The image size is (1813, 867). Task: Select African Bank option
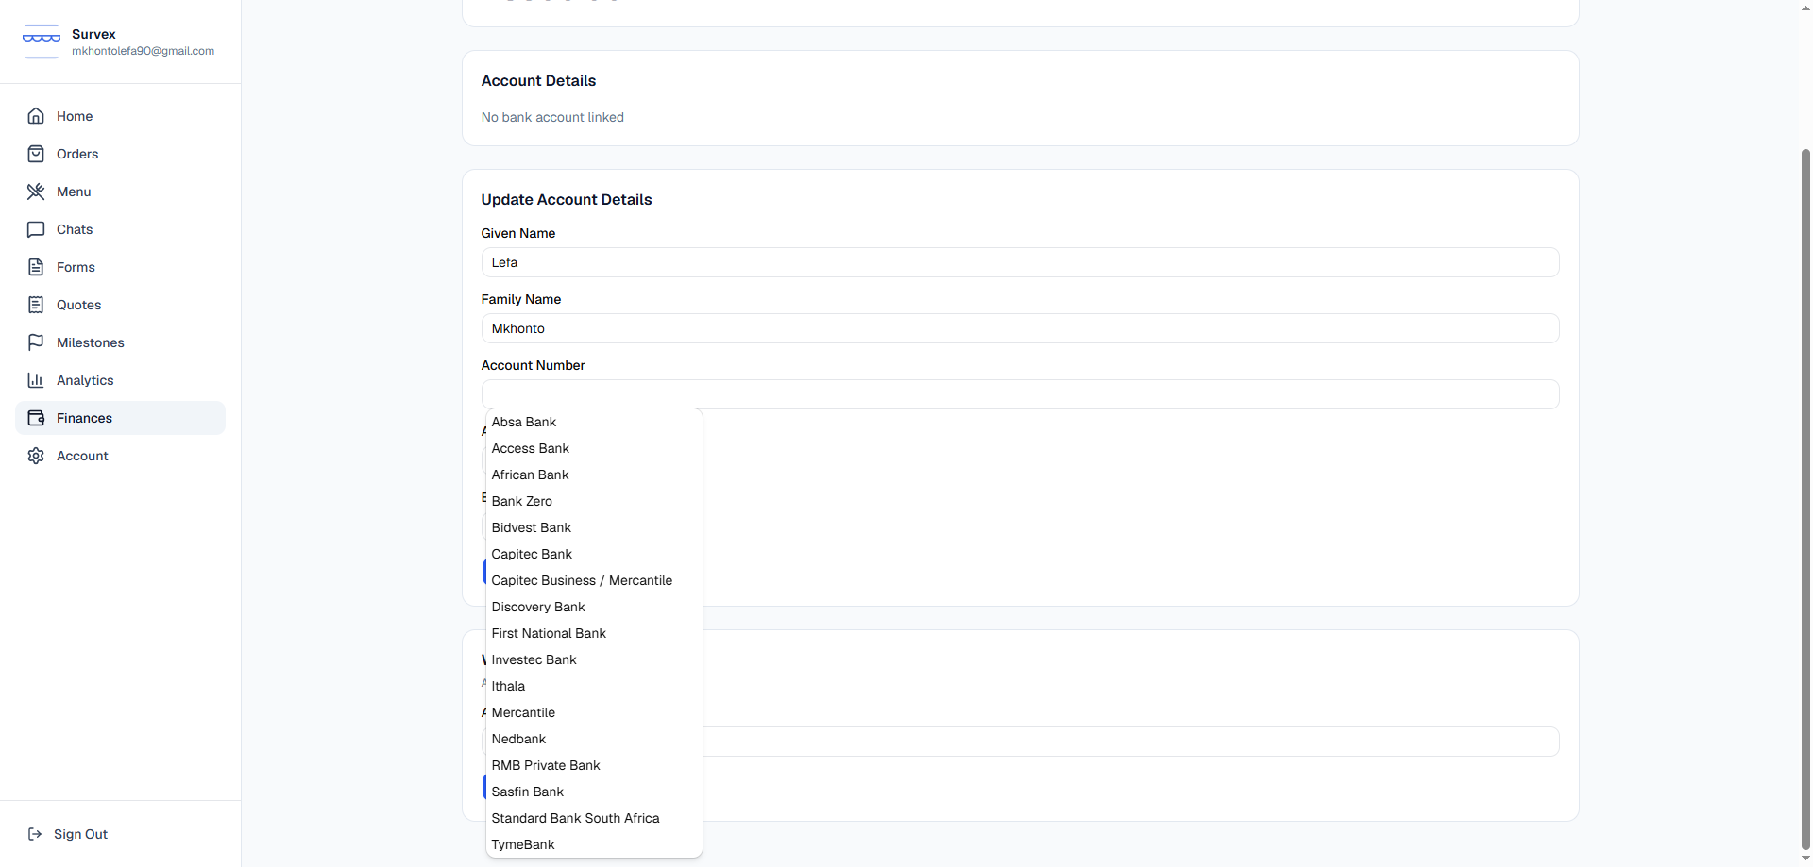pyautogui.click(x=594, y=475)
